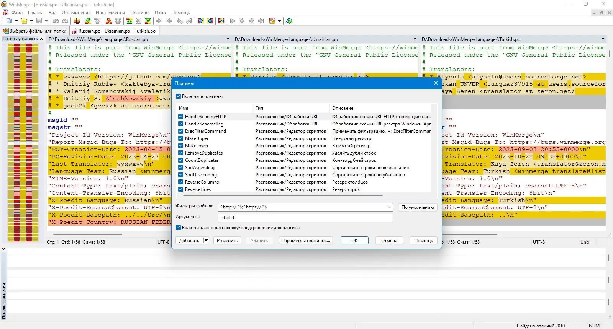Click the New document toolbar icon
613x329 pixels.
[9, 21]
